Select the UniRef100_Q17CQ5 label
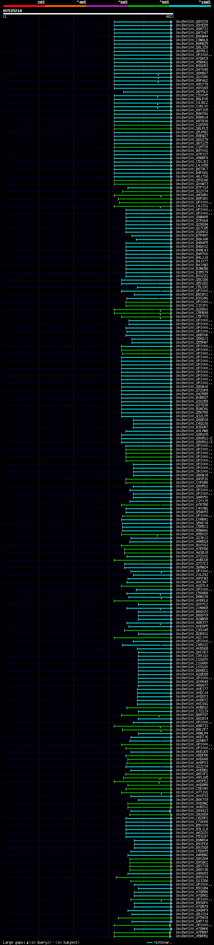 click(192, 228)
